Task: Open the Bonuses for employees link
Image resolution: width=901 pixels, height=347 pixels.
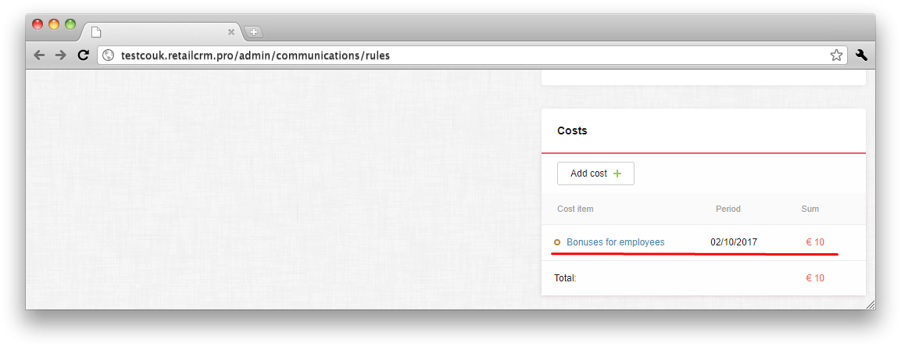Action: click(616, 242)
